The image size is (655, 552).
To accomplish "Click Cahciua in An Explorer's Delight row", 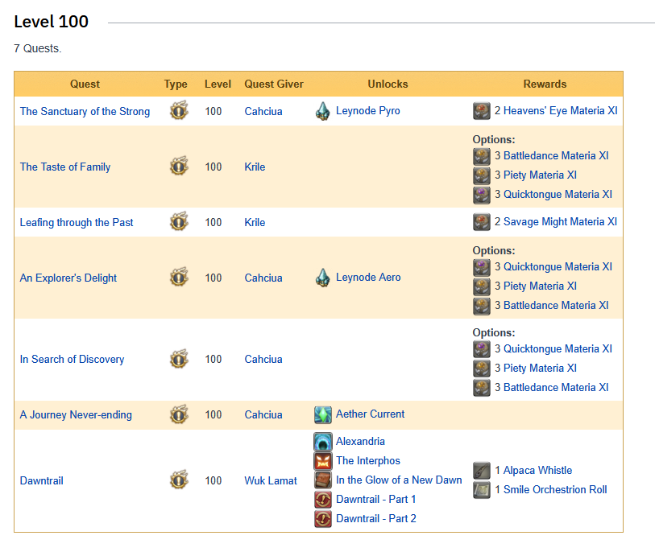I will click(263, 278).
